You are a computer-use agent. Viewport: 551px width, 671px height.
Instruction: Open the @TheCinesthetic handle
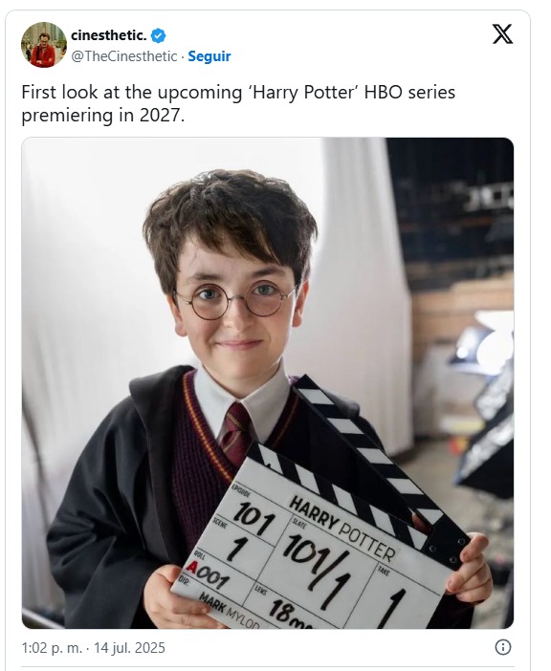[x=124, y=56]
